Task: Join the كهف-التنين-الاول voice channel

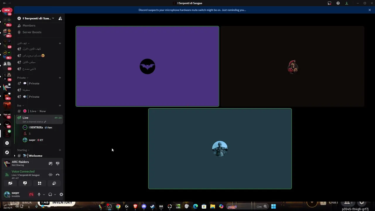Action: [39, 49]
